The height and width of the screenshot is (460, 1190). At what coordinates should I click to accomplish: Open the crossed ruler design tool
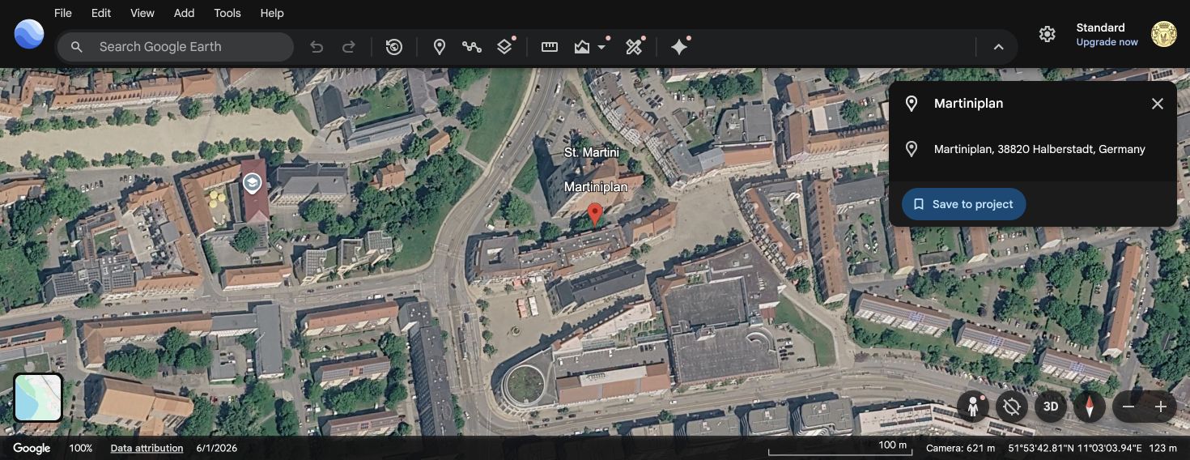(634, 47)
